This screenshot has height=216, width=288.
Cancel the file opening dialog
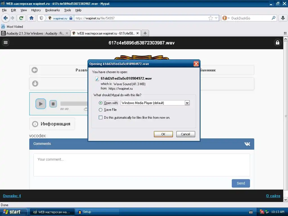[x=186, y=134]
